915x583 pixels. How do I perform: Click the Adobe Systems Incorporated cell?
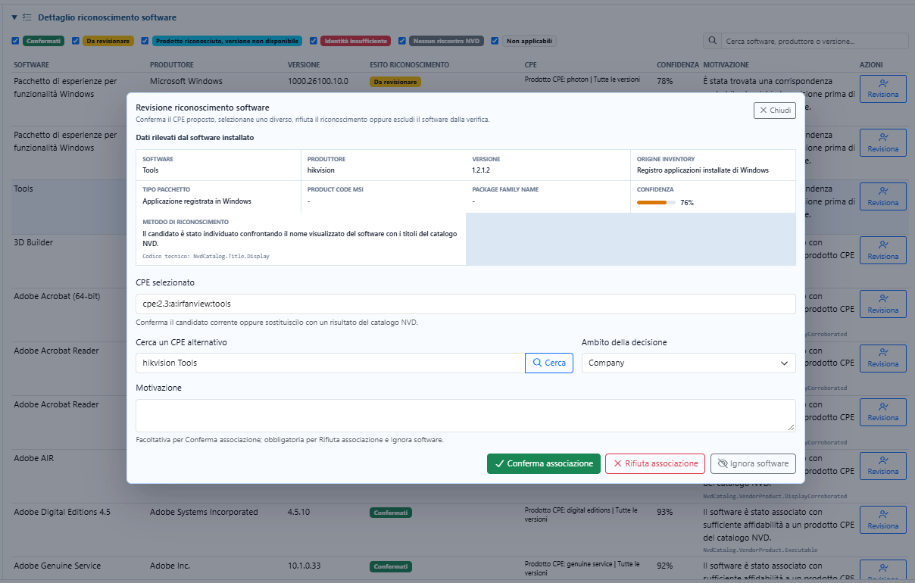coord(204,512)
